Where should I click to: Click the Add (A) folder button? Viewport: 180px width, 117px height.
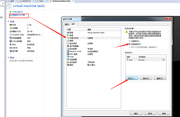(132, 78)
